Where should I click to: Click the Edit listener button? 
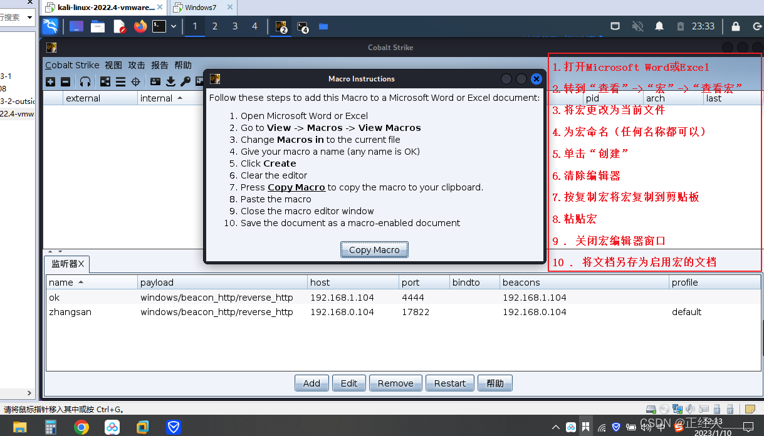[349, 383]
